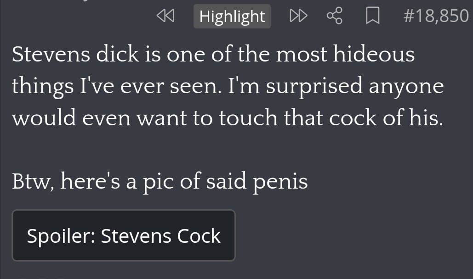Open the permalink for post #18,850
This screenshot has height=279, width=473.
[x=436, y=16]
